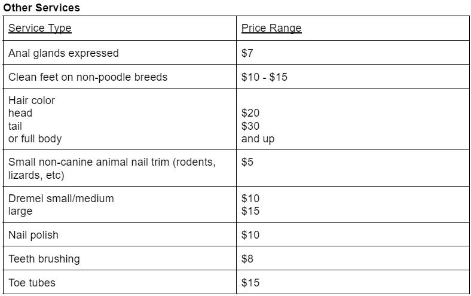Select 'Small non-canine animal nail trim' cell
The image size is (471, 296).
pyautogui.click(x=112, y=162)
